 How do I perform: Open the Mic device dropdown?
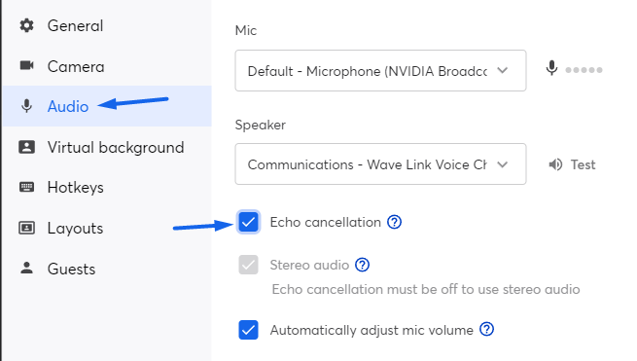point(380,71)
